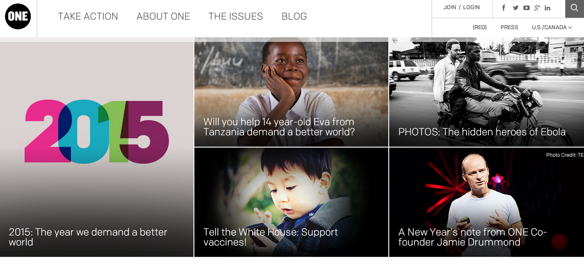The image size is (584, 266).
Task: Visit ONE's Facebook page icon
Action: pyautogui.click(x=504, y=8)
